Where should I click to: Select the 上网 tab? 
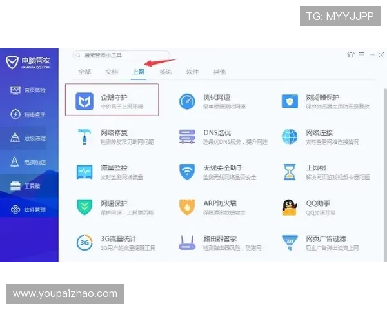click(x=139, y=72)
